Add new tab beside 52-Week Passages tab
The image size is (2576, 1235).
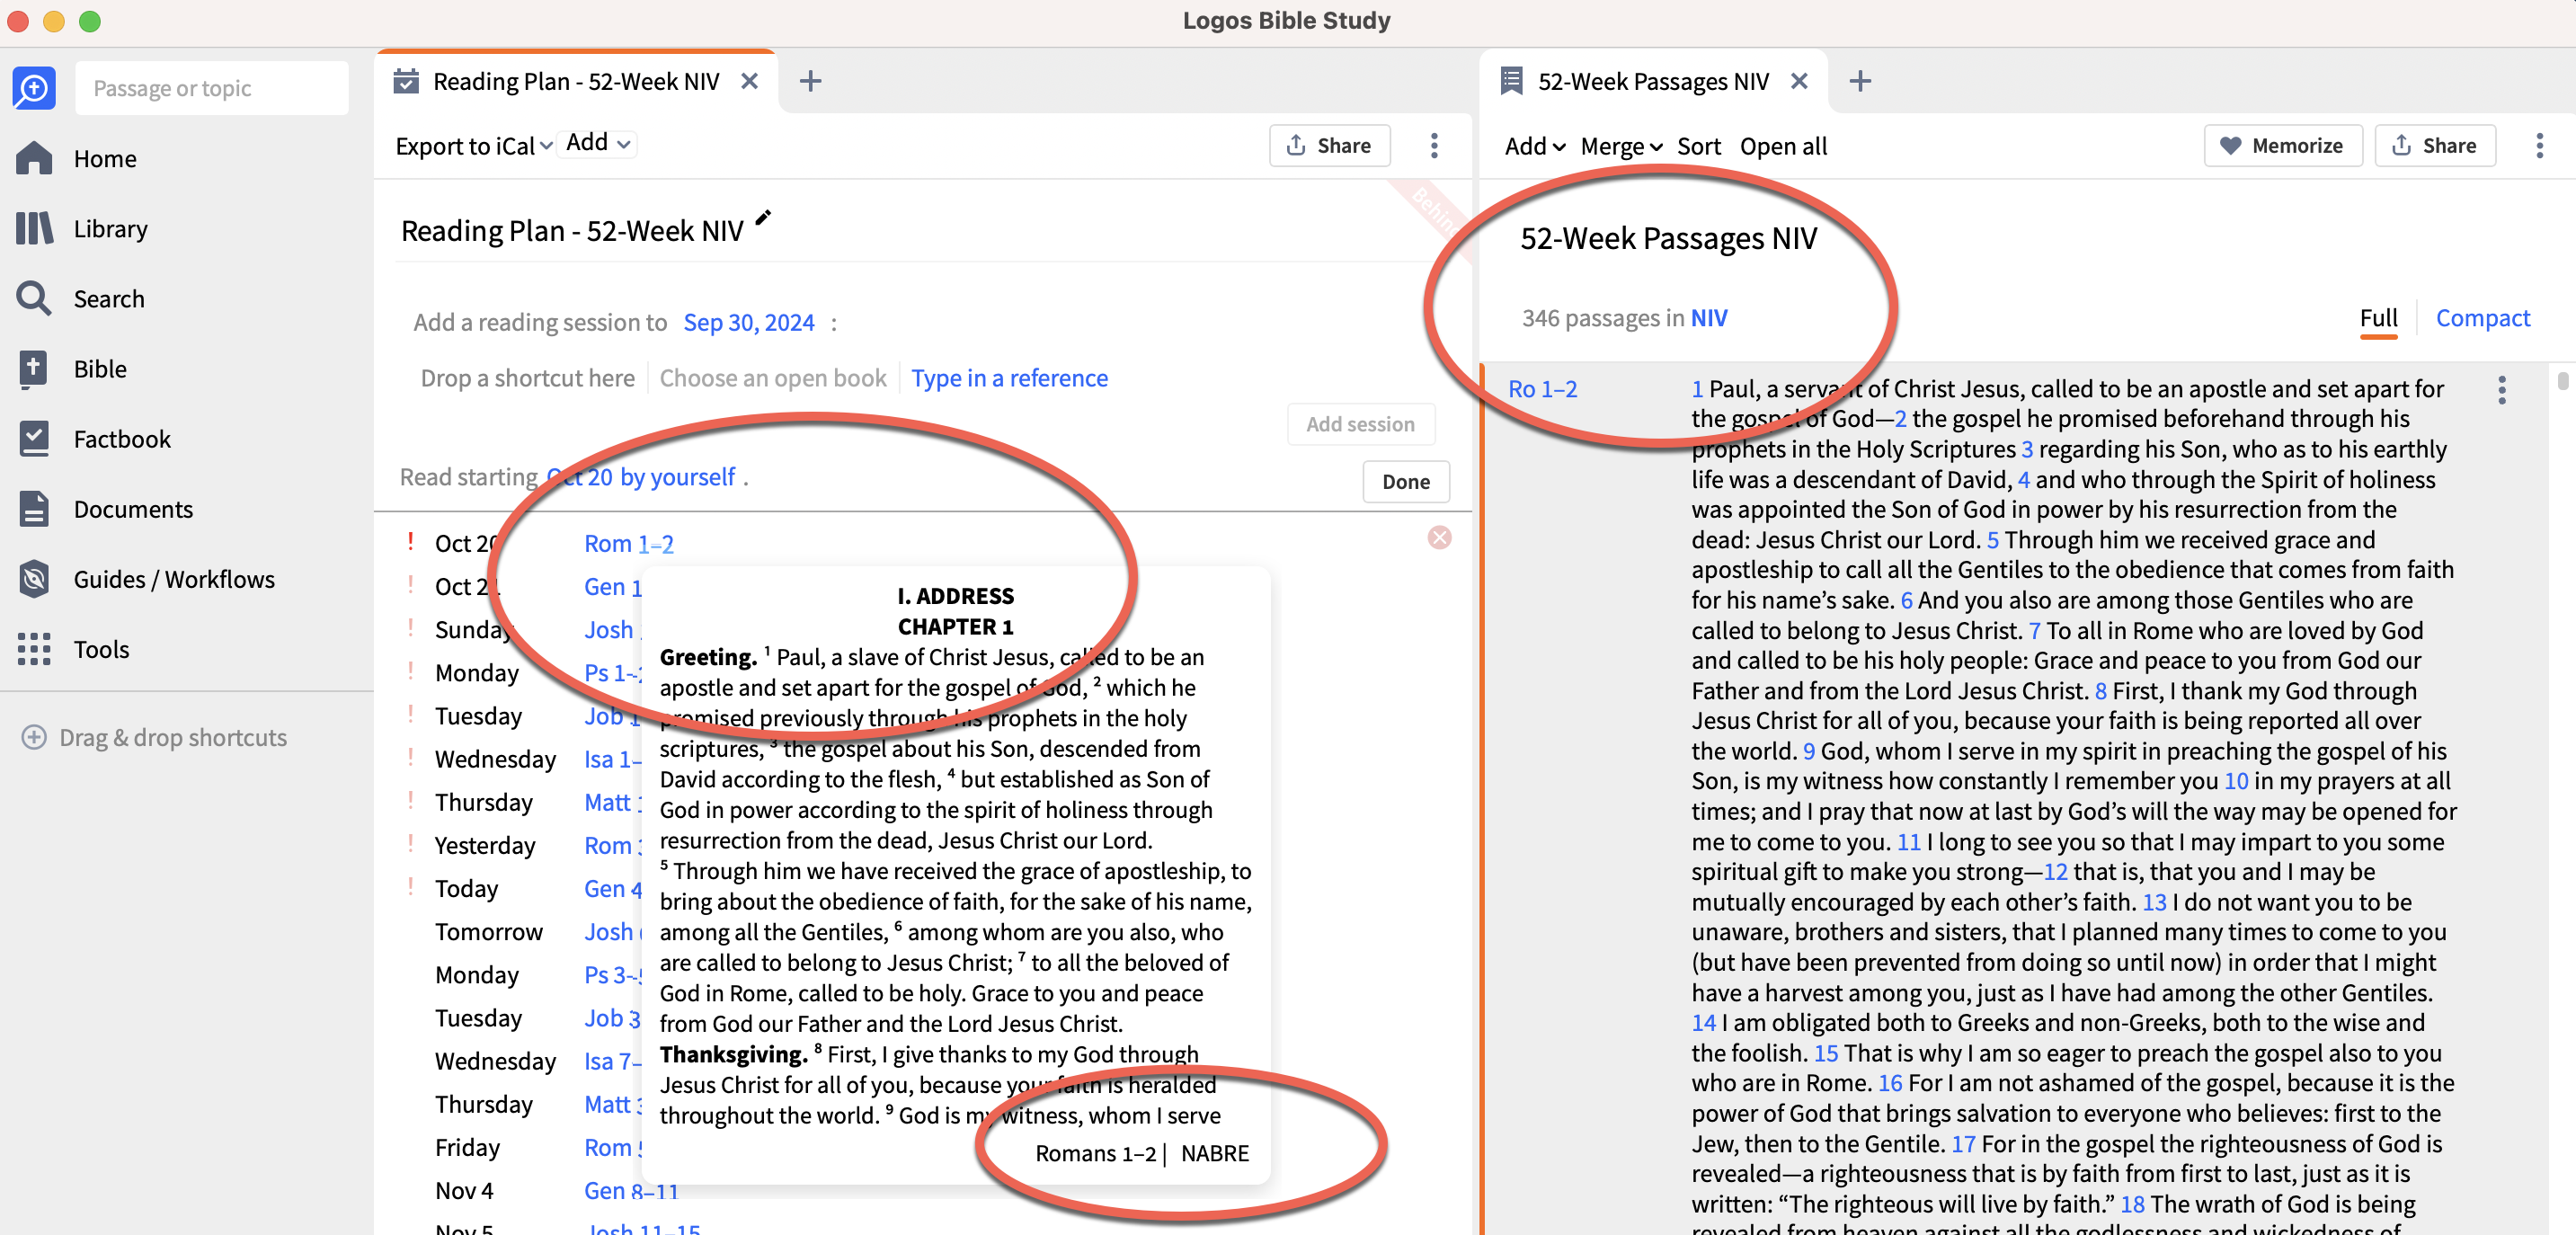click(x=1860, y=81)
